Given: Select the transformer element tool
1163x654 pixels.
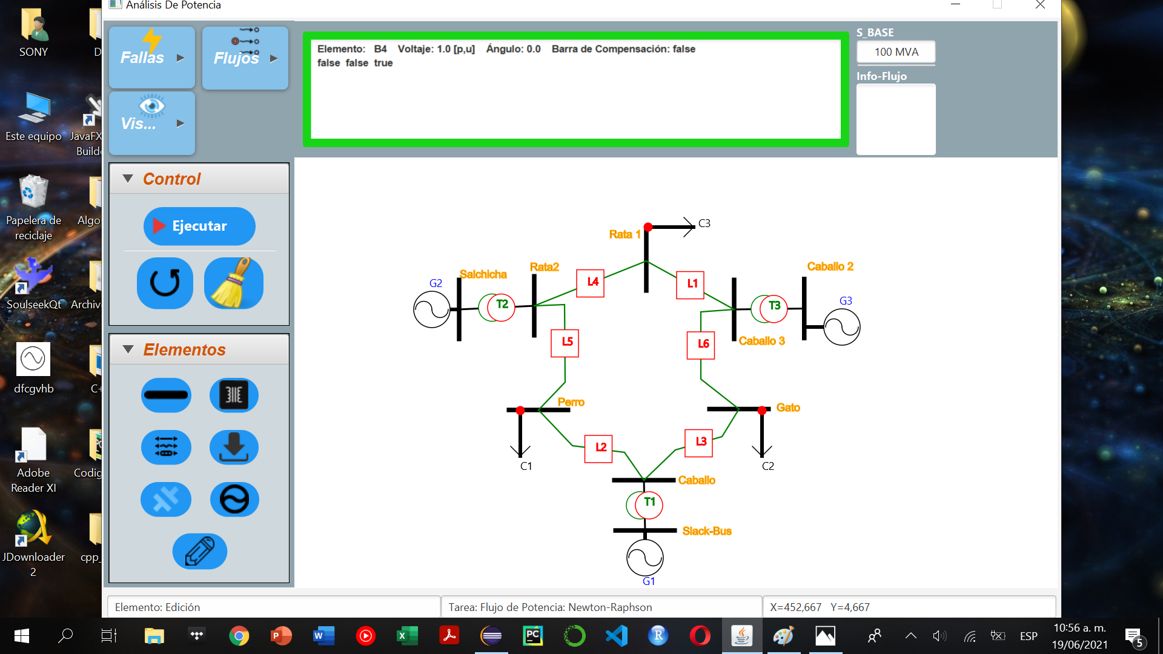Looking at the screenshot, I should [234, 395].
